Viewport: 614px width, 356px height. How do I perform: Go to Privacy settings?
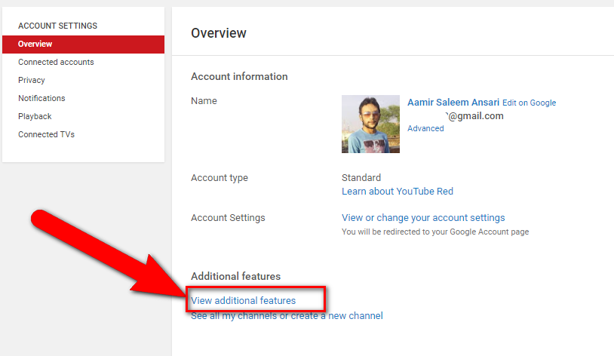pyautogui.click(x=32, y=80)
